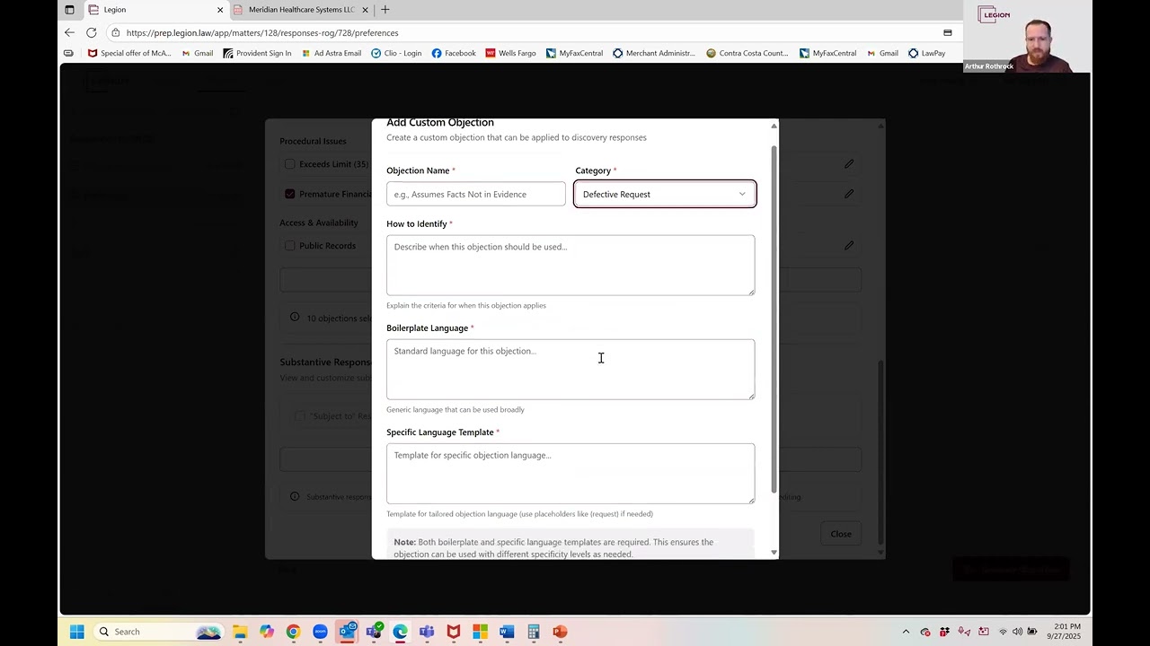Edit the Premature Financial objection with pencil icon

849,194
